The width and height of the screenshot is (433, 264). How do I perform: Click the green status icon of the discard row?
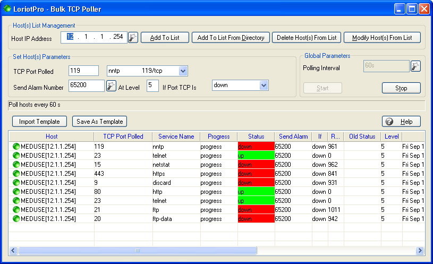click(x=16, y=183)
